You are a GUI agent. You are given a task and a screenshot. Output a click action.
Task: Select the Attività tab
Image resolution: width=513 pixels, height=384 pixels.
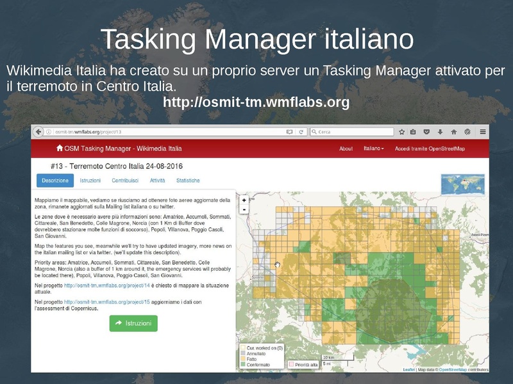(157, 181)
